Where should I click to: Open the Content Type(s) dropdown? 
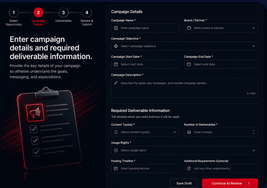tap(145, 132)
